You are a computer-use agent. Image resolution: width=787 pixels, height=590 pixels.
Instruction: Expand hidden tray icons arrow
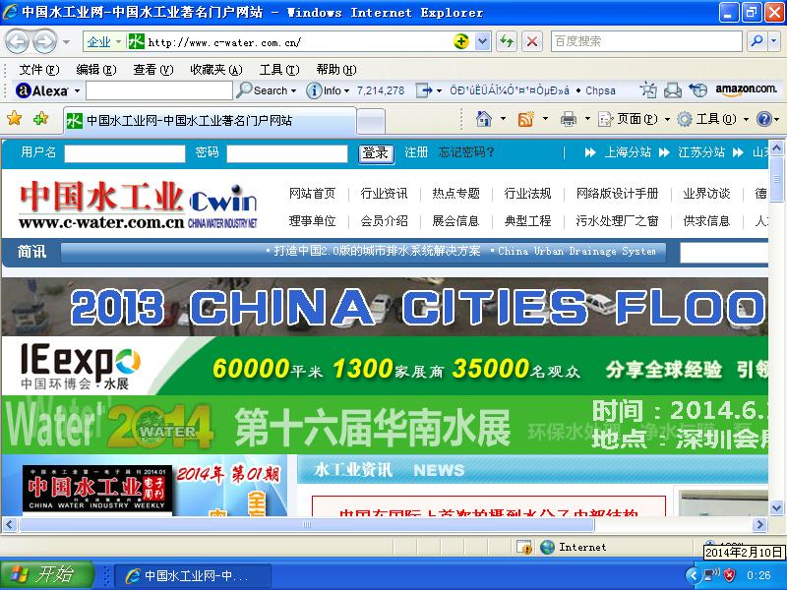694,575
